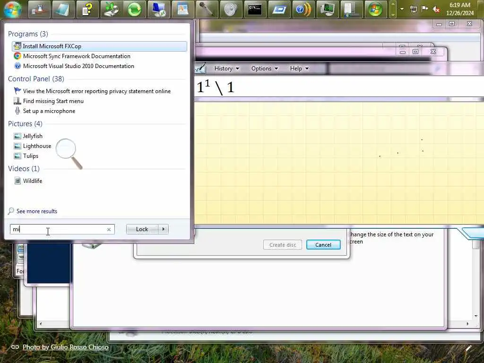
Task: Expand the shutdown options arrow beside Lock
Action: point(163,229)
